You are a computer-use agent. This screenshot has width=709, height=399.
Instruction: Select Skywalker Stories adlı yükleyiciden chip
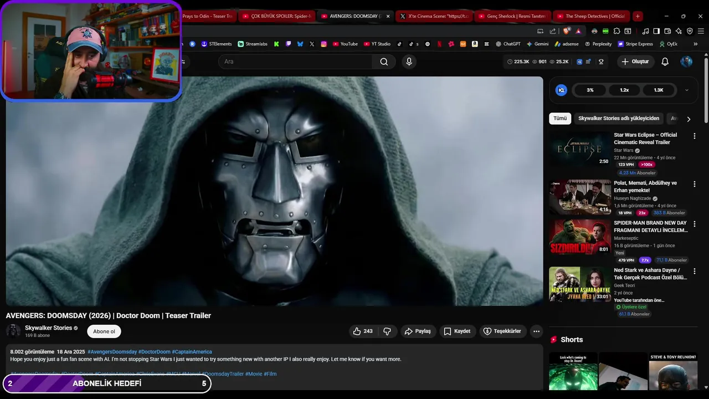pos(619,119)
